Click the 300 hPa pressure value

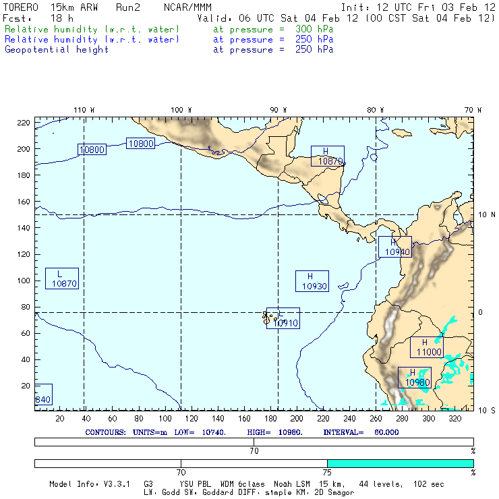click(314, 29)
